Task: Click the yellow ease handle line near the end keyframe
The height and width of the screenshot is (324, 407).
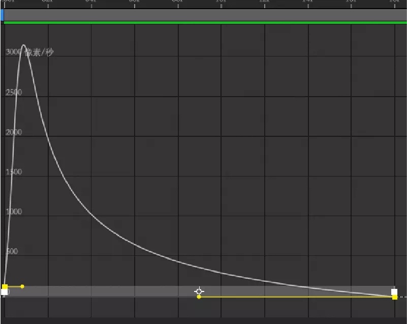Action: (296, 297)
